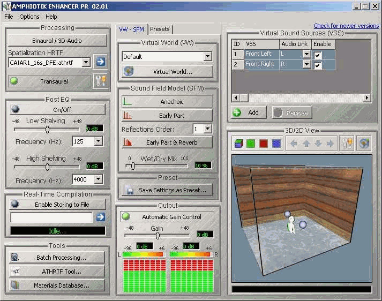The image size is (382, 301).
Task: Uncheck Enable for Front Left source
Action: pos(317,55)
